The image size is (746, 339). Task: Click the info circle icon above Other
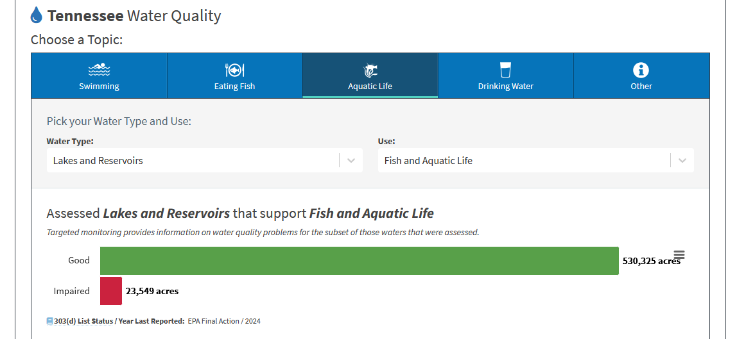click(641, 70)
